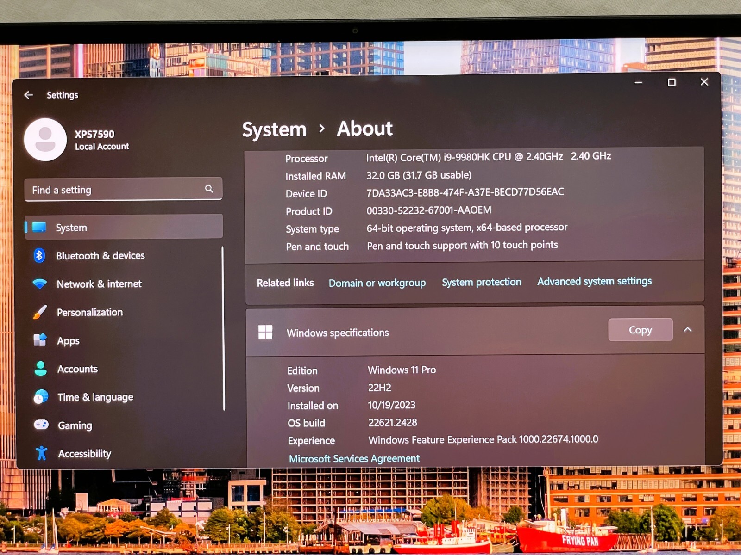
Task: Open the Microsoft Services Agreement link
Action: (x=354, y=458)
